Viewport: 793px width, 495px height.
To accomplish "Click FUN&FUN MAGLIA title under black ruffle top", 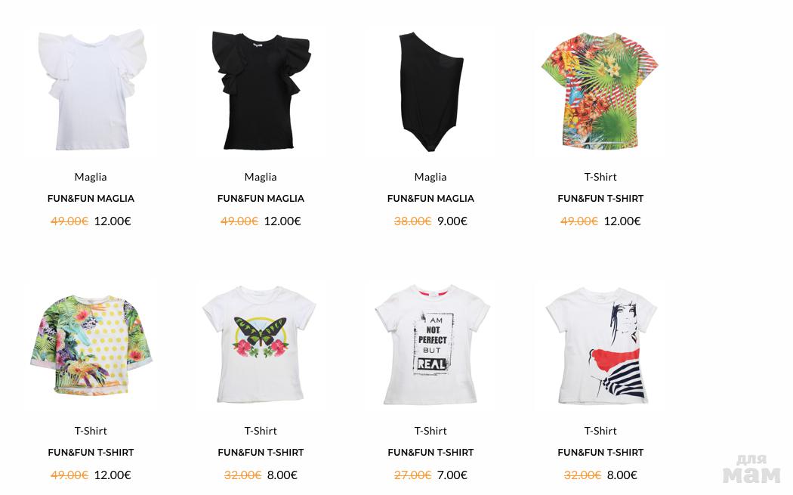I will pos(261,199).
